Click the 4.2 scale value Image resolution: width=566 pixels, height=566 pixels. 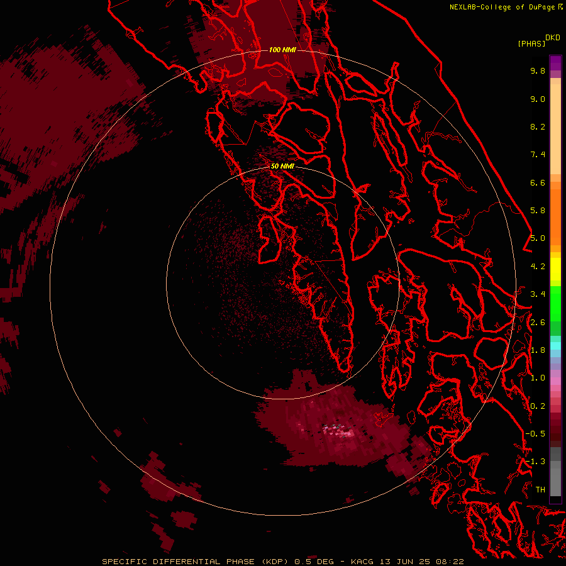[538, 267]
